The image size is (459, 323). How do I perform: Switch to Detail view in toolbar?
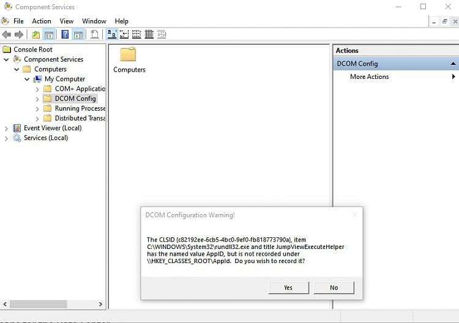click(x=149, y=34)
